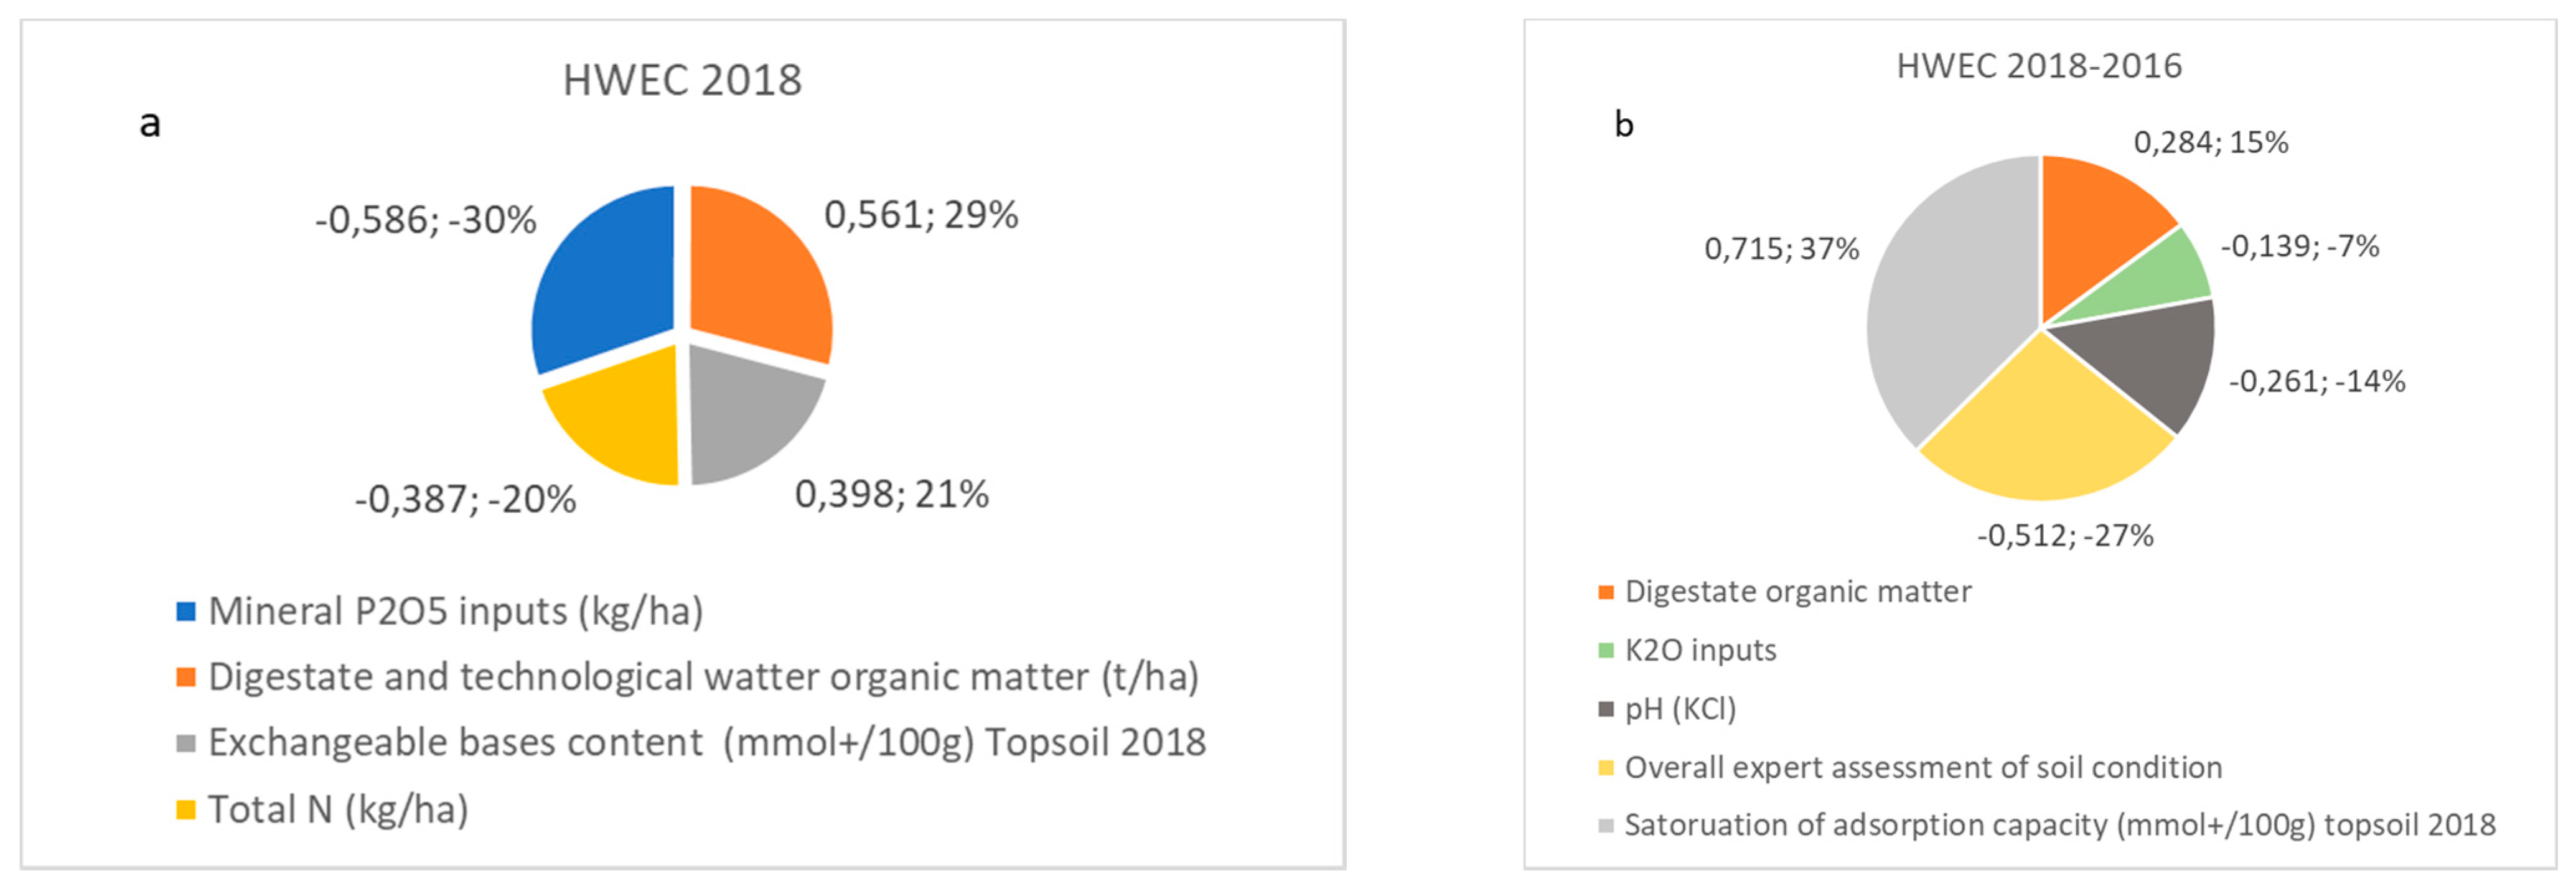The width and height of the screenshot is (2576, 886).
Task: Click the "-0,512; -27%" data label
Action: click(2065, 536)
